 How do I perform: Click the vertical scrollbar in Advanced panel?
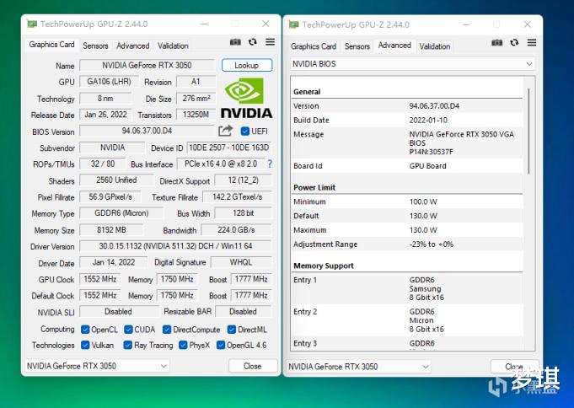tap(528, 131)
